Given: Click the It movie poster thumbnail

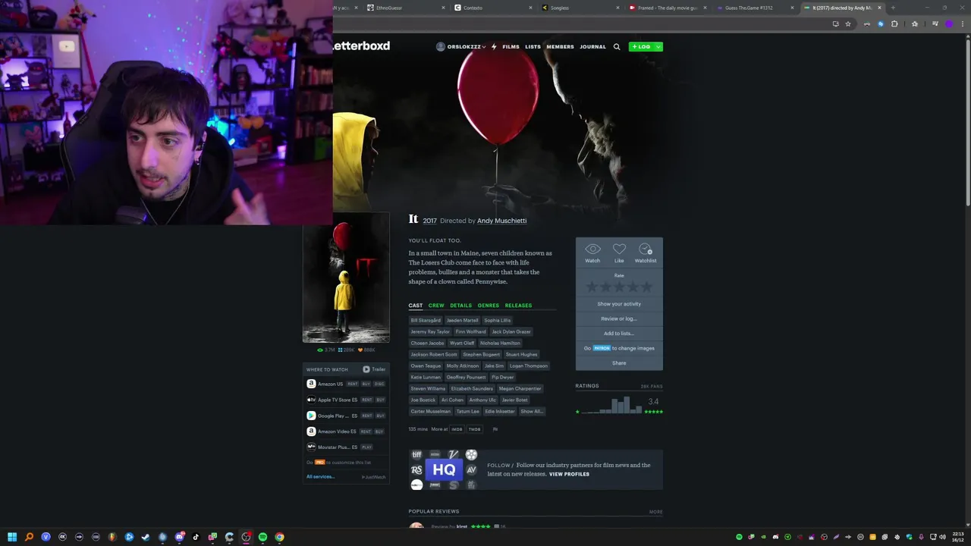Looking at the screenshot, I should click(346, 278).
